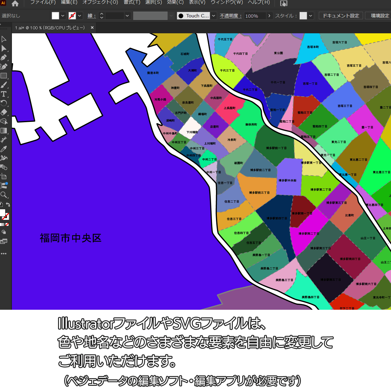Select the Pen tool
Viewport: 391px width, 391px height.
4,57
